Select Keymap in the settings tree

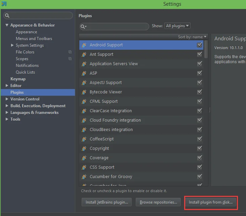pyautogui.click(x=18, y=79)
